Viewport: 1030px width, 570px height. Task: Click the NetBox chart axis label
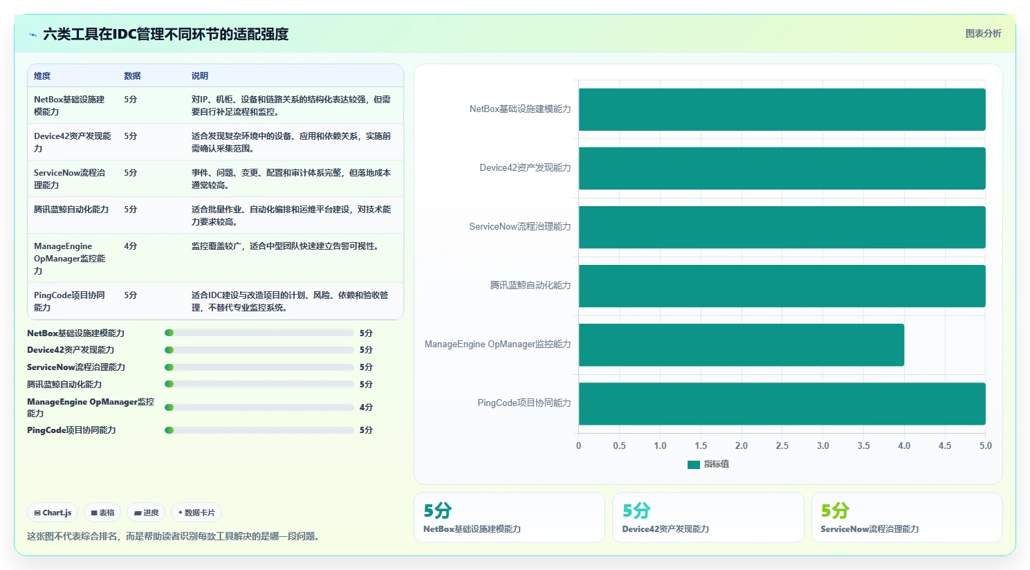point(520,109)
